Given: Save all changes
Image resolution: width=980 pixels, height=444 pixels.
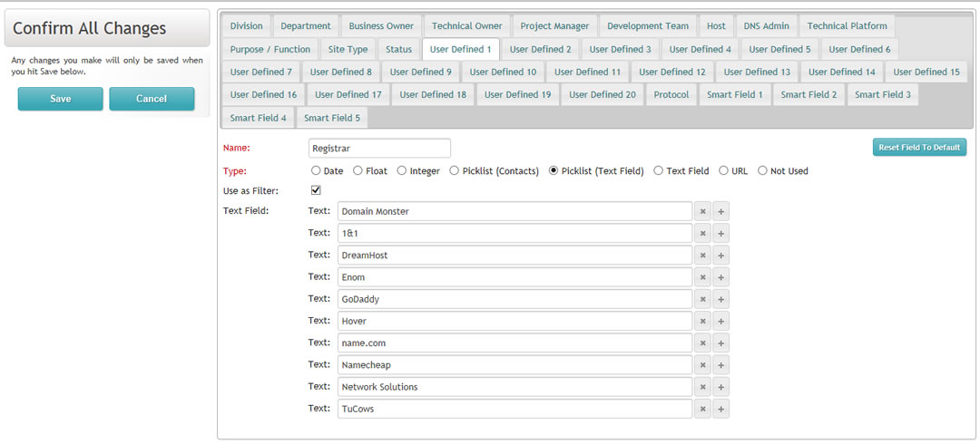Looking at the screenshot, I should tap(61, 99).
